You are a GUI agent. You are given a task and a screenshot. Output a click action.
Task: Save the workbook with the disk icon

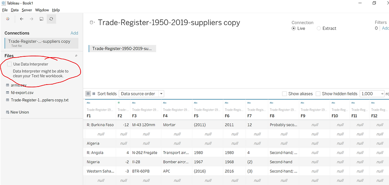pos(41,19)
